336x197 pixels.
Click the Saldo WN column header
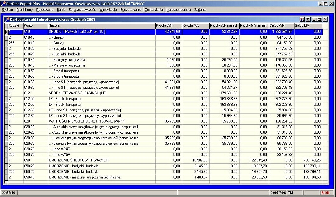click(x=281, y=26)
